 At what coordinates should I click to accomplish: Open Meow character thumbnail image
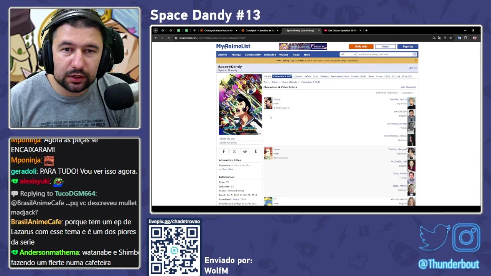pyautogui.click(x=268, y=153)
